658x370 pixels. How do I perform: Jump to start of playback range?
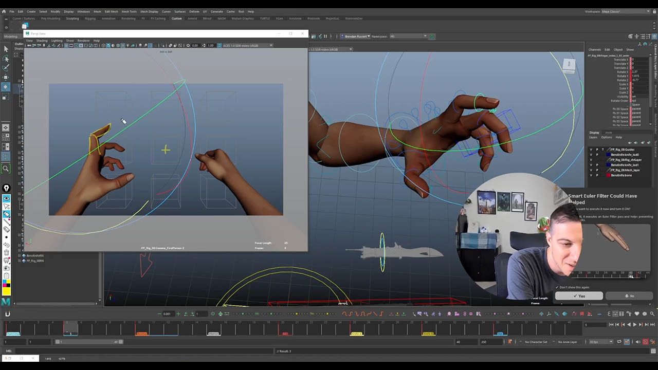coord(611,325)
